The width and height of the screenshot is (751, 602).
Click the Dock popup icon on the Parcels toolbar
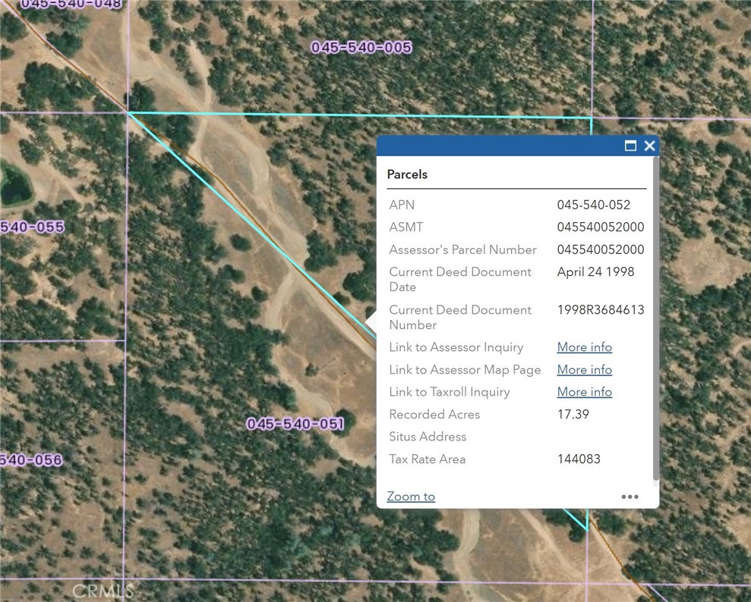[630, 146]
